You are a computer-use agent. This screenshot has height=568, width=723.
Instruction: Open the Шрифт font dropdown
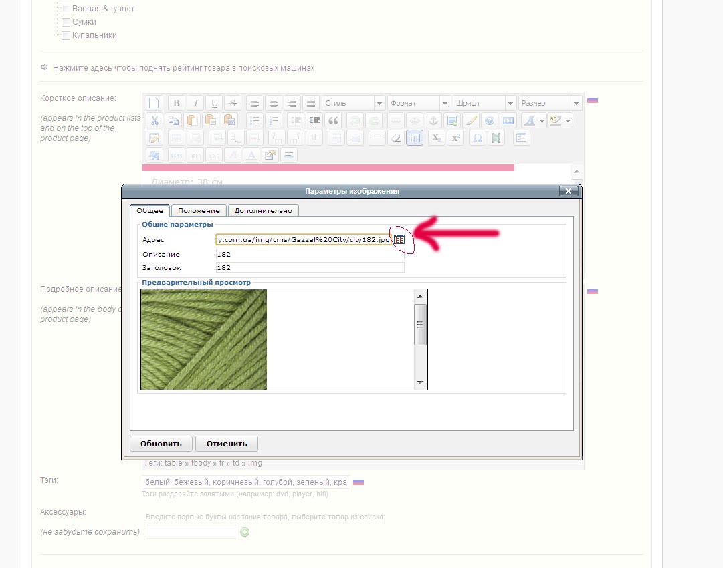point(484,103)
